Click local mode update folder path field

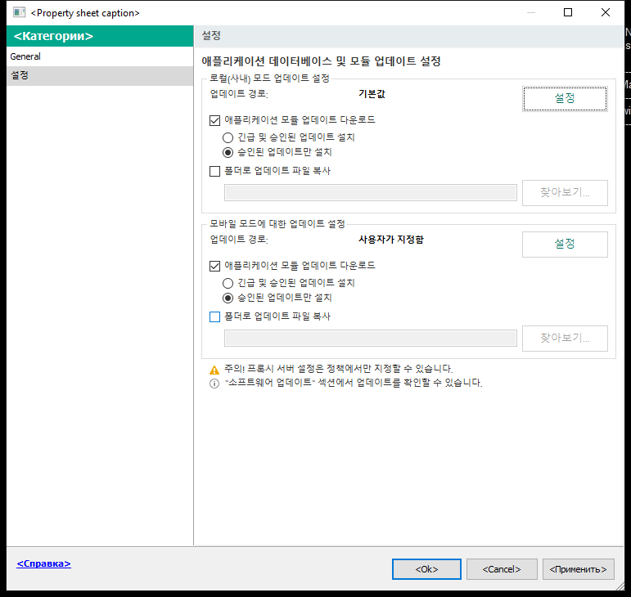pyautogui.click(x=370, y=192)
